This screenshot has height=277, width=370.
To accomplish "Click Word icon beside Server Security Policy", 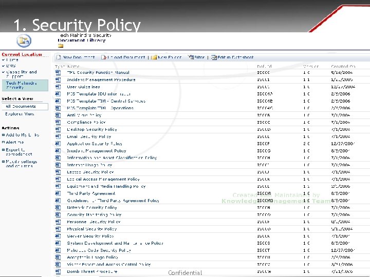I will pos(58,236).
